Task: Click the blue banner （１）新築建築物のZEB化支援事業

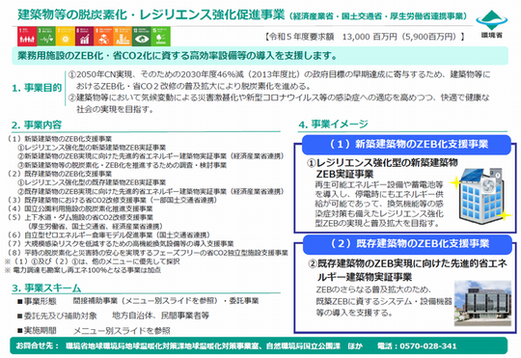Action: click(406, 145)
